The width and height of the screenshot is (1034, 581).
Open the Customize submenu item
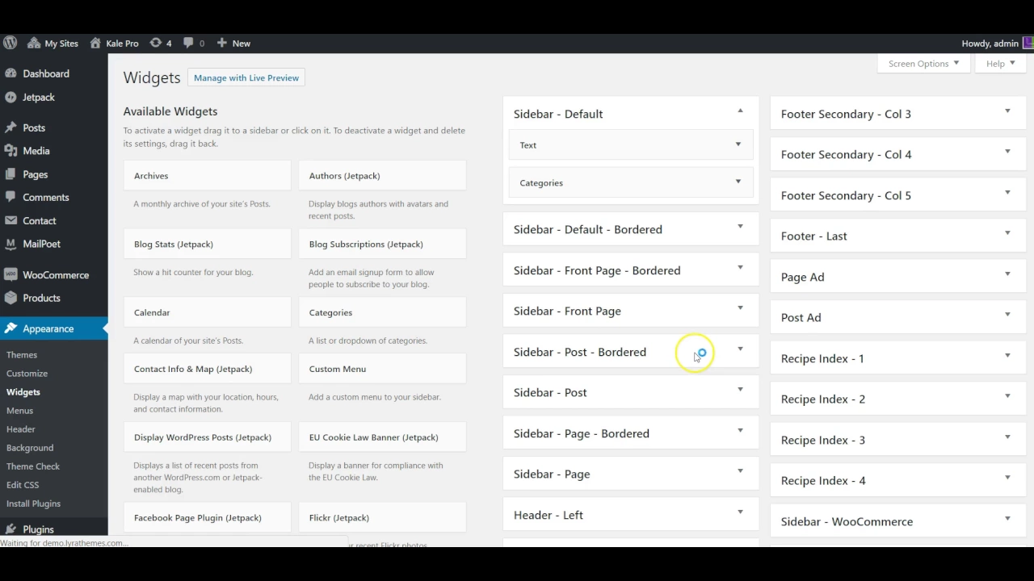27,374
